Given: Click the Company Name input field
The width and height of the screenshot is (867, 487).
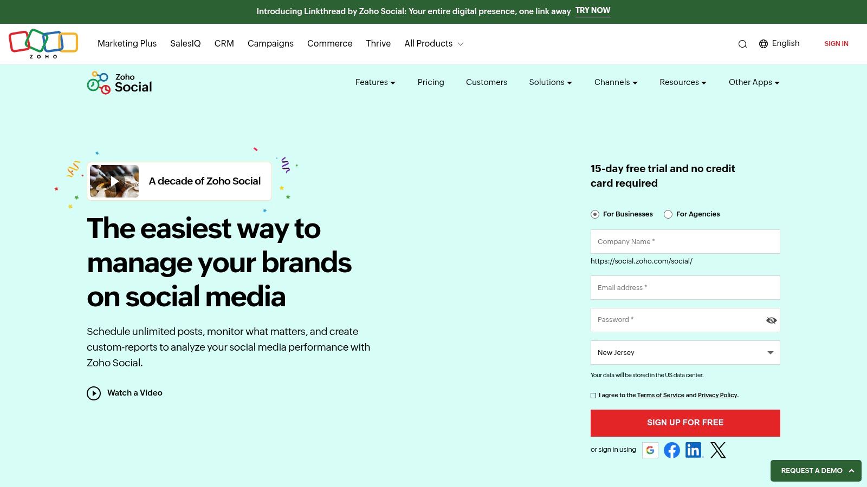Looking at the screenshot, I should pos(685,242).
